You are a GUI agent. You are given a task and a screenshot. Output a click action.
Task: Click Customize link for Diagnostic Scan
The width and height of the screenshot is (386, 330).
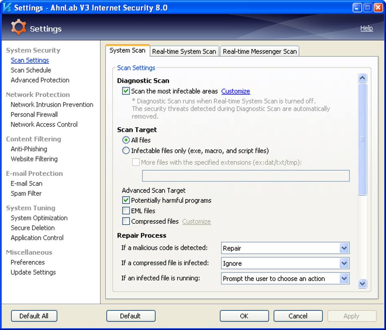tap(236, 91)
